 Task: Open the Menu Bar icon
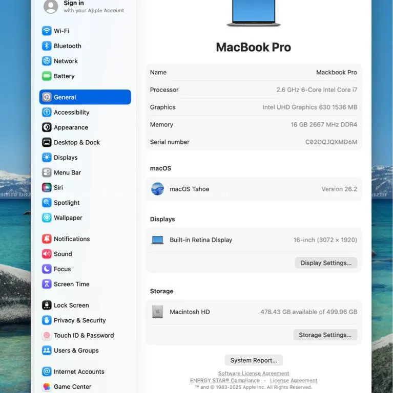pyautogui.click(x=47, y=172)
